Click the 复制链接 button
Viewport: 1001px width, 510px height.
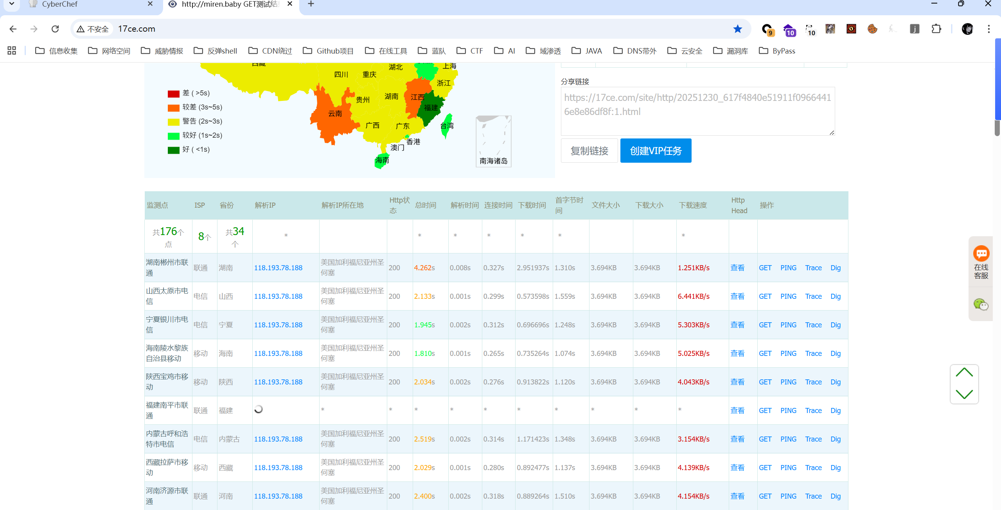(x=589, y=151)
